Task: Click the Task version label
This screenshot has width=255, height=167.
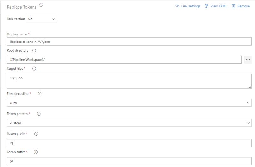Action: tap(16, 19)
